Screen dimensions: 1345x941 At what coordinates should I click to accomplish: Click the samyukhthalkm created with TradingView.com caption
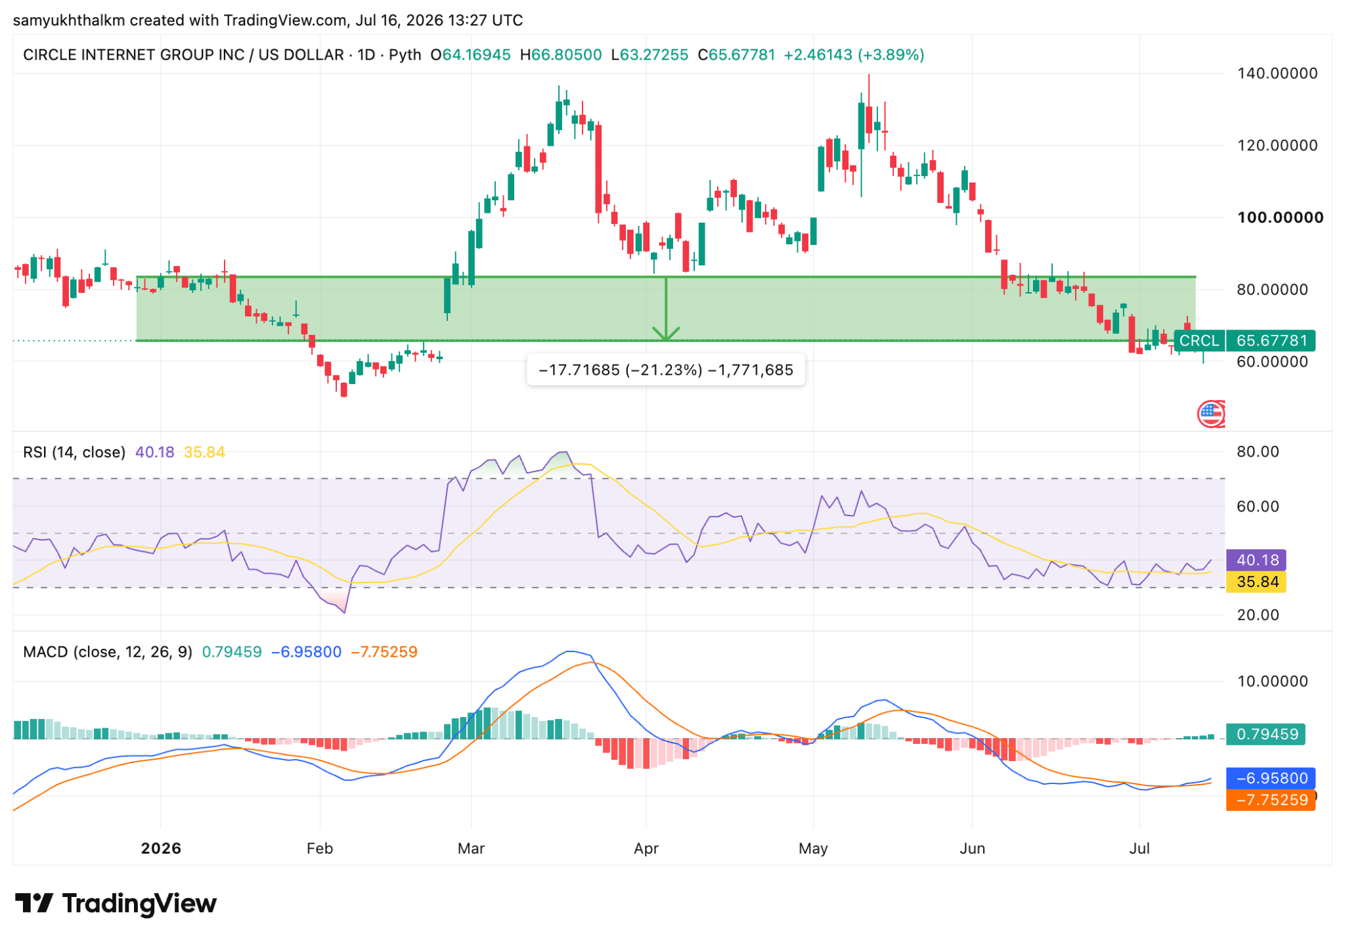(268, 20)
